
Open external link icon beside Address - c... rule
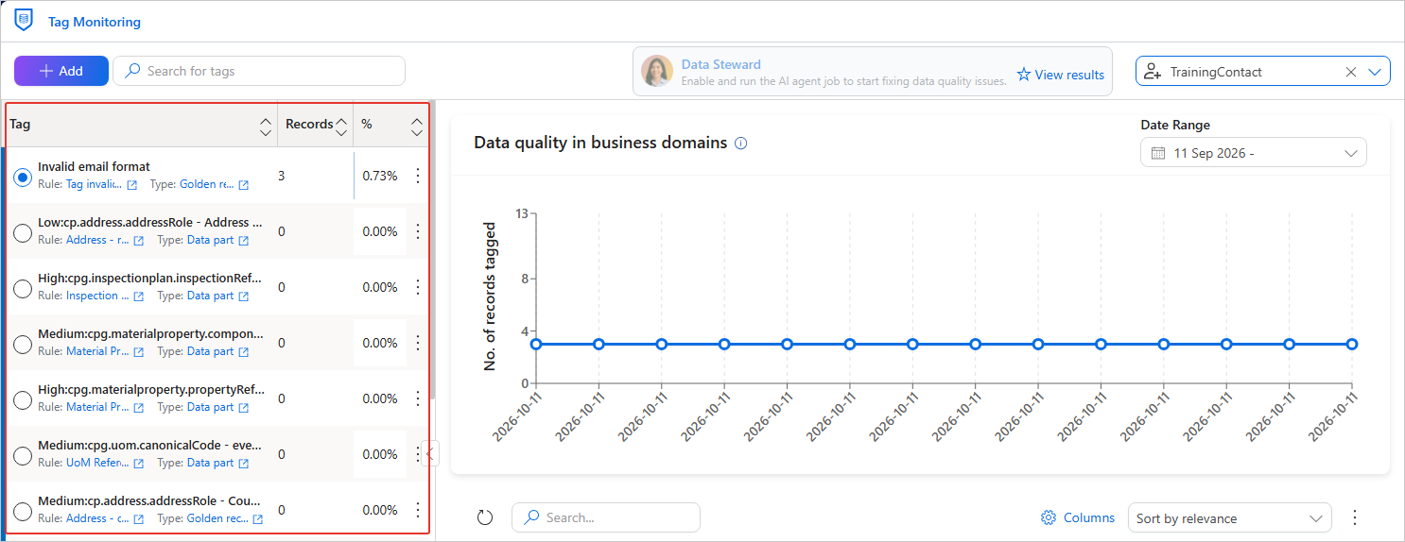139,519
